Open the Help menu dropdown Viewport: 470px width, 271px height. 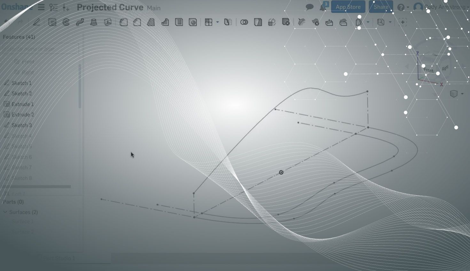[403, 7]
